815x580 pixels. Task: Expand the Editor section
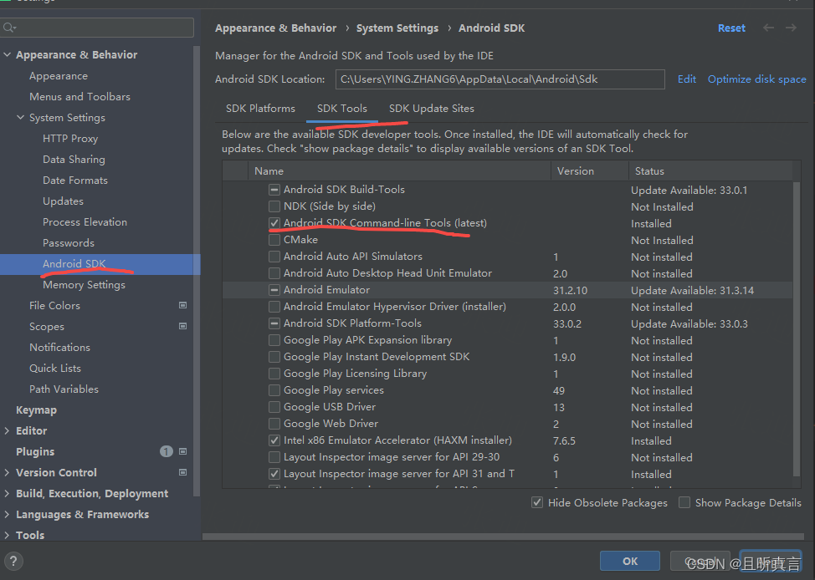pyautogui.click(x=8, y=430)
